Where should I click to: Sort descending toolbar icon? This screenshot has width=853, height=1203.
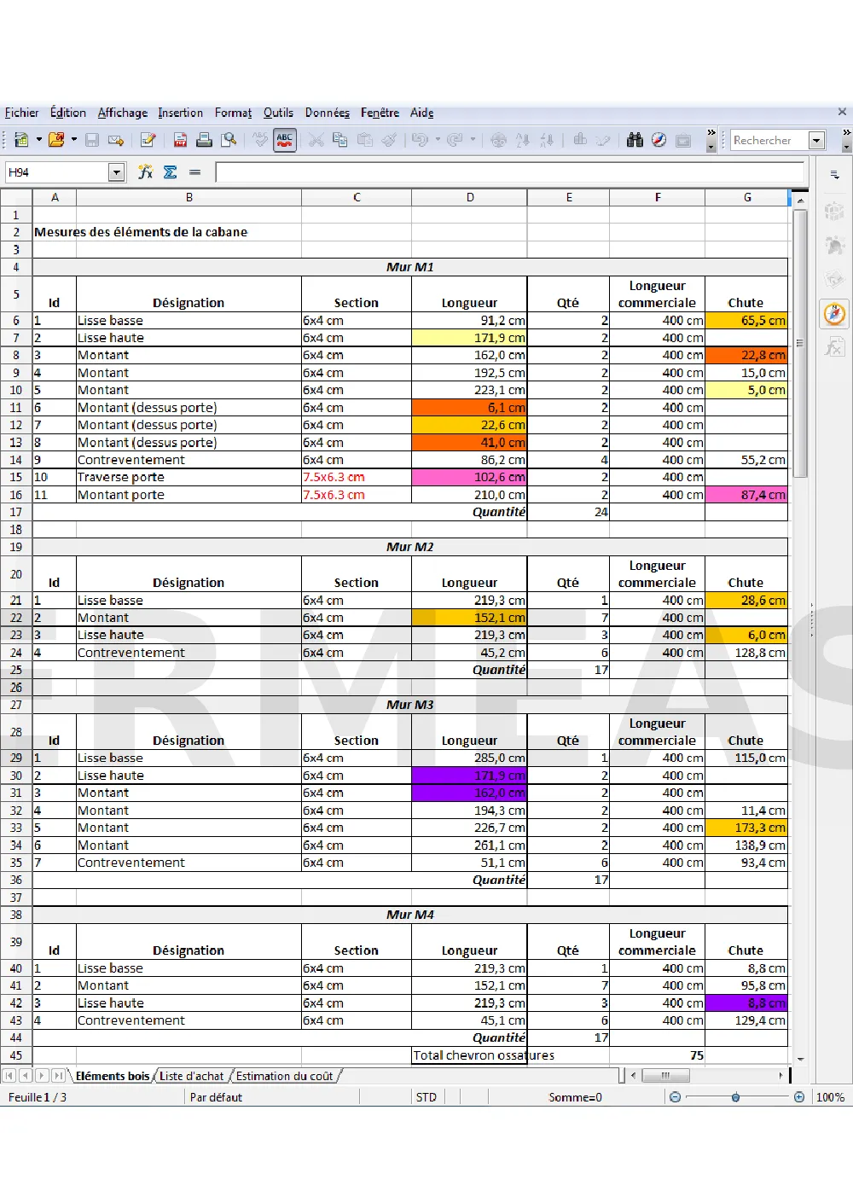547,140
